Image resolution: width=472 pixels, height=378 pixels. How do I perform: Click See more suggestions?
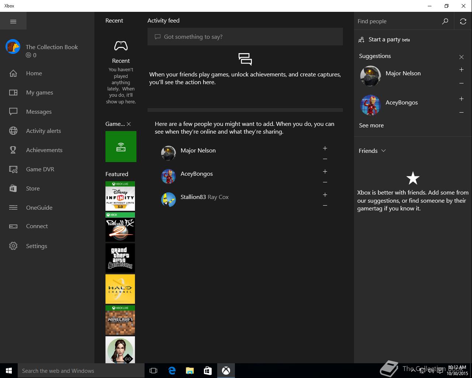point(371,125)
